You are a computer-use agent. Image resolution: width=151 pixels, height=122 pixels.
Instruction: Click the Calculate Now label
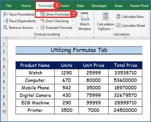tap(133, 17)
